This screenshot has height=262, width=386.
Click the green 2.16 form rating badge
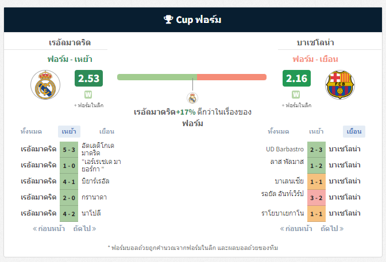[x=296, y=79]
